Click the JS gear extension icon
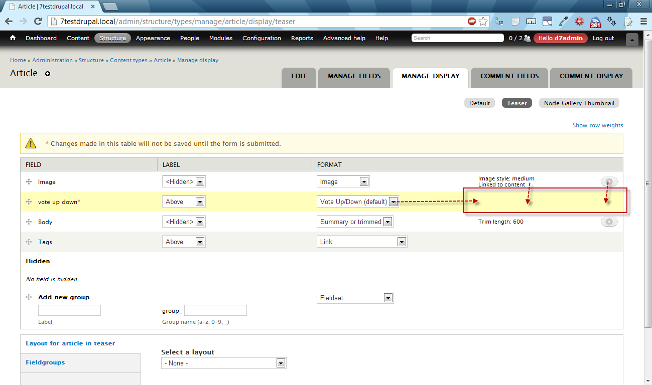 [499, 22]
